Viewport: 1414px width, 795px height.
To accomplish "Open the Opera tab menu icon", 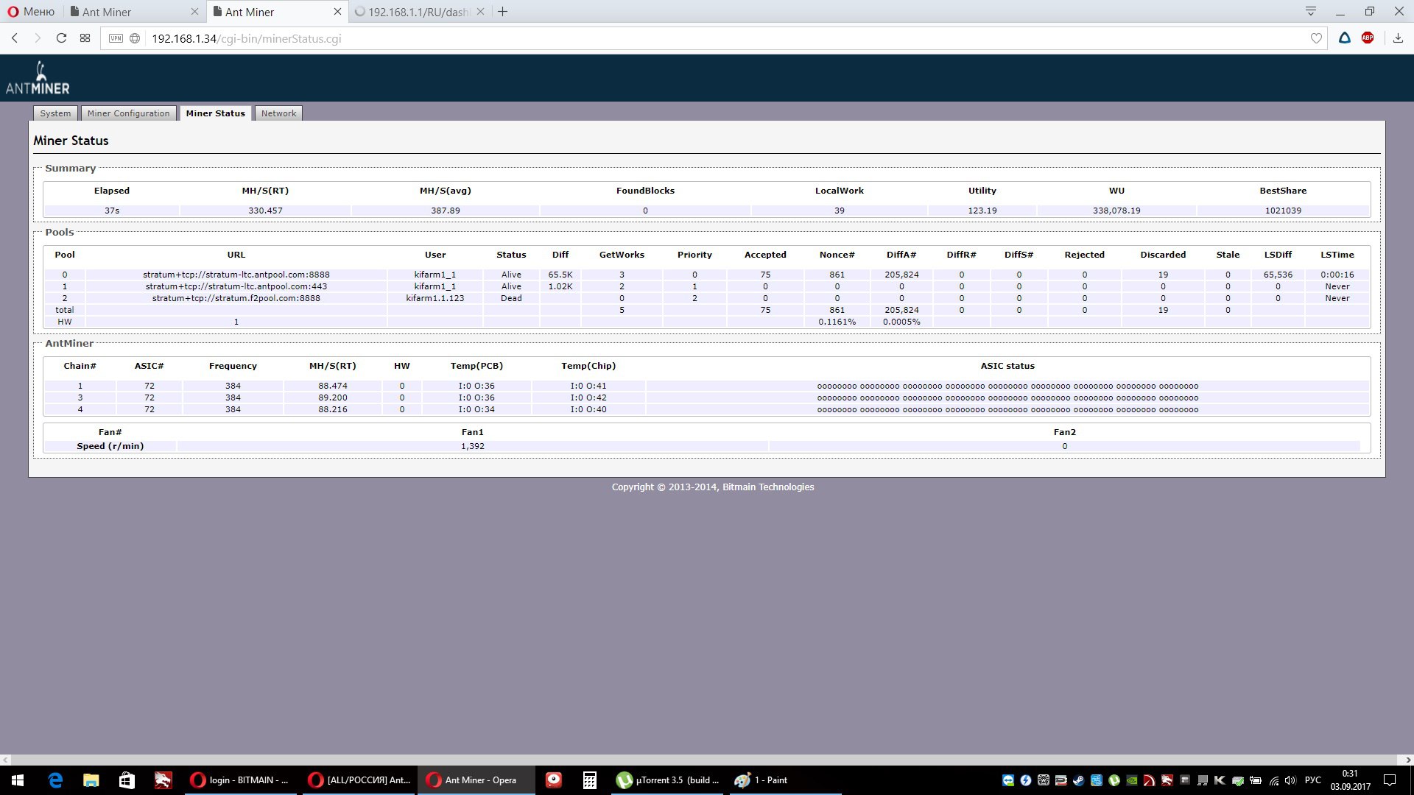I will 1311,11.
